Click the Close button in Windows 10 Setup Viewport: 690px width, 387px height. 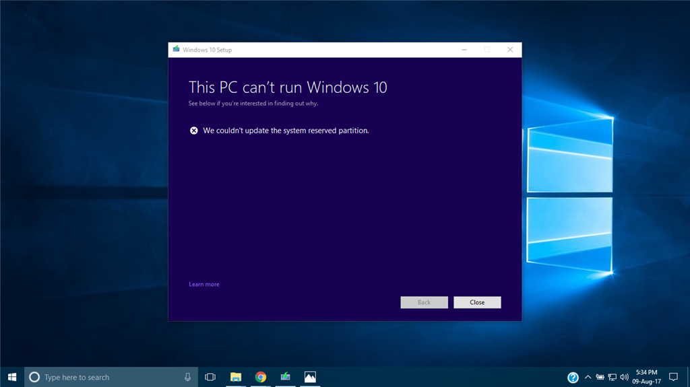pos(477,302)
